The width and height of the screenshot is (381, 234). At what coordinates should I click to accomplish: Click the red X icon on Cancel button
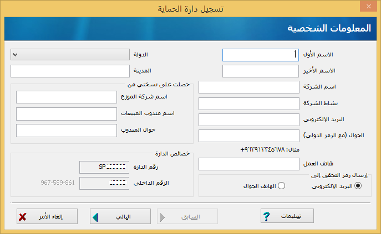23,216
